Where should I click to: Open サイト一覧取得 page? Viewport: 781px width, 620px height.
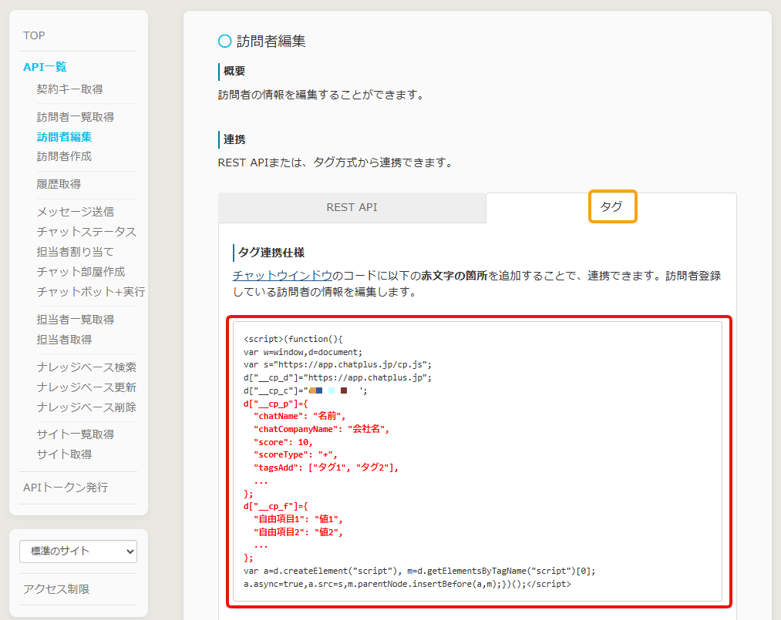click(x=76, y=434)
